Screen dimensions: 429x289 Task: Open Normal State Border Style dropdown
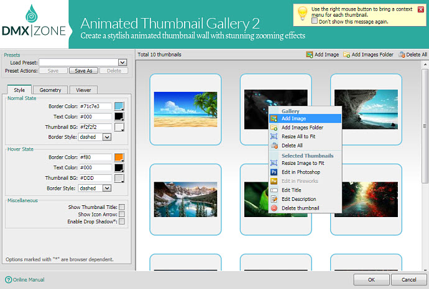107,137
